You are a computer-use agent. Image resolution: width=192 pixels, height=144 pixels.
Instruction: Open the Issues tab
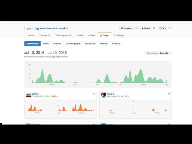[44, 35]
